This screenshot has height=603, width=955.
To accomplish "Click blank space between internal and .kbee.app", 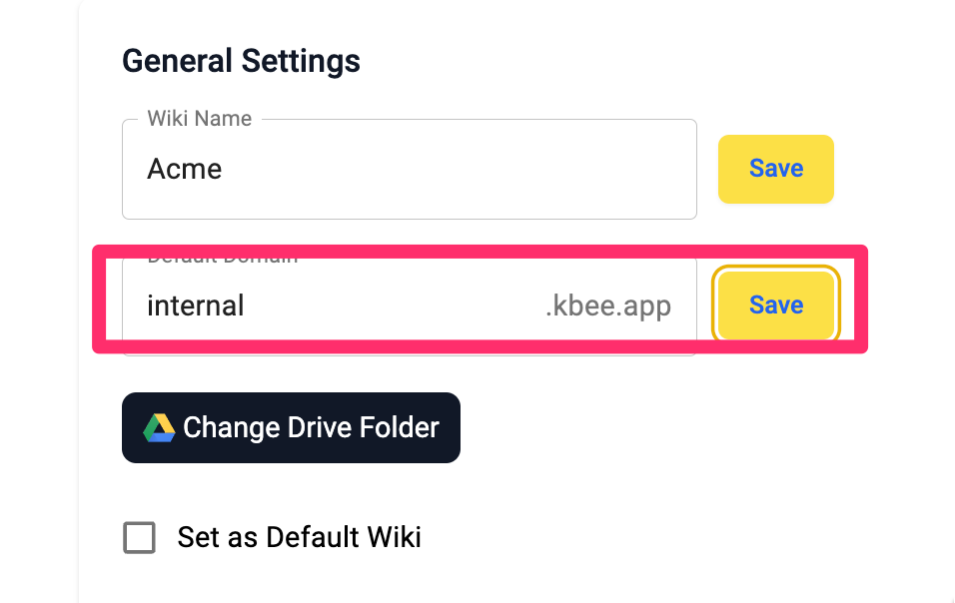I will pos(393,305).
